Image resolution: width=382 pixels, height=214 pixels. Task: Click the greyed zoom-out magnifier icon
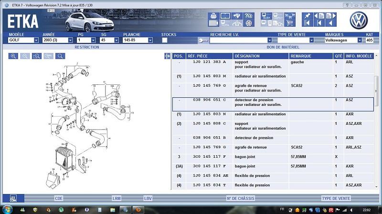tap(25, 56)
